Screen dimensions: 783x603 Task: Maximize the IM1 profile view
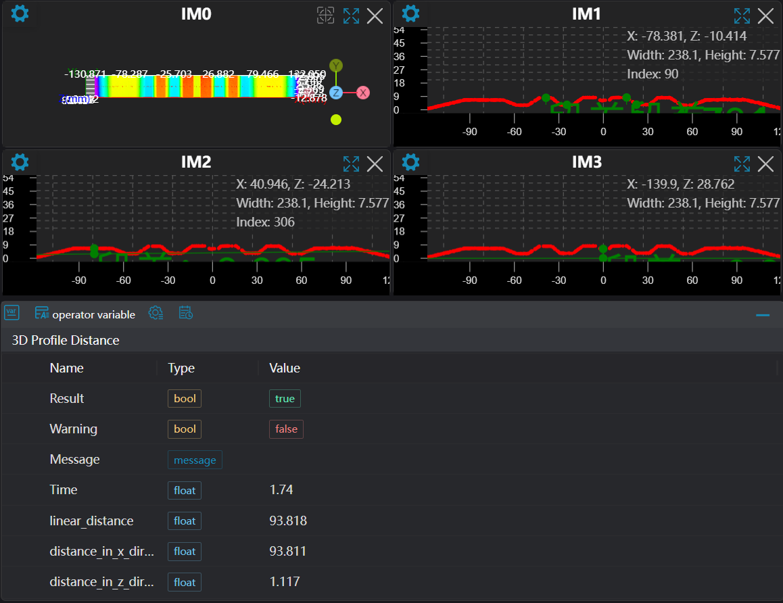[742, 16]
